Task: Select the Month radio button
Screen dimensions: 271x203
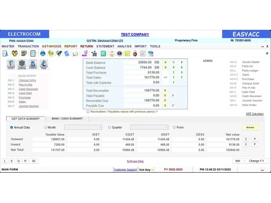Action: (x=46, y=127)
